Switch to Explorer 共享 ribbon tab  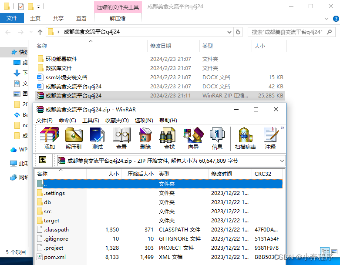click(x=58, y=18)
